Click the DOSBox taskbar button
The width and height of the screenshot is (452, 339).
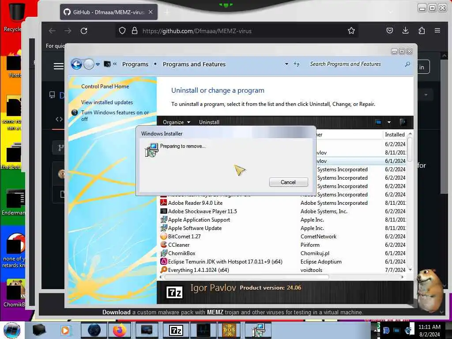[x=230, y=330]
